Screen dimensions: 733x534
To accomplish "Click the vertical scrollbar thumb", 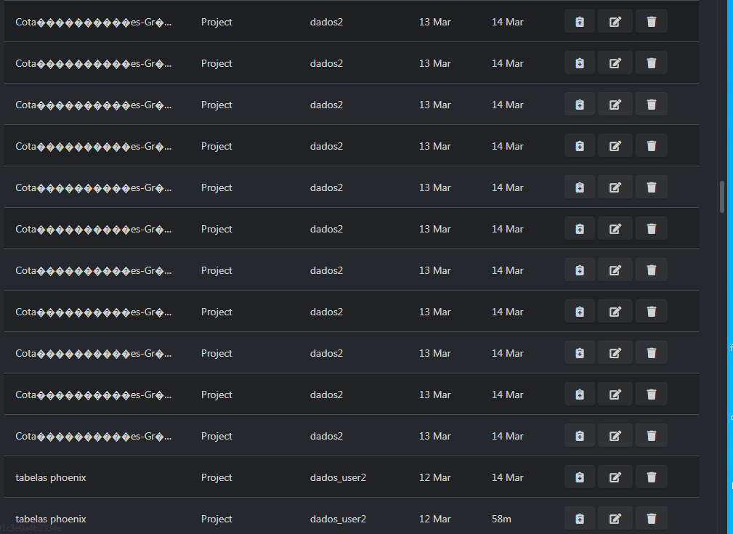I will [722, 196].
